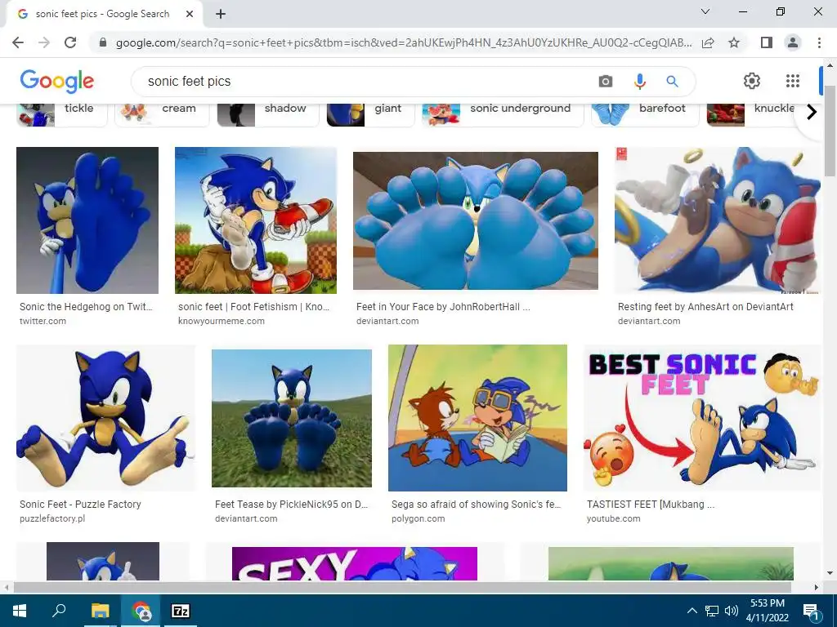Screen dimensions: 837x627
Task: Open Google quick settings gear
Action: 752,81
